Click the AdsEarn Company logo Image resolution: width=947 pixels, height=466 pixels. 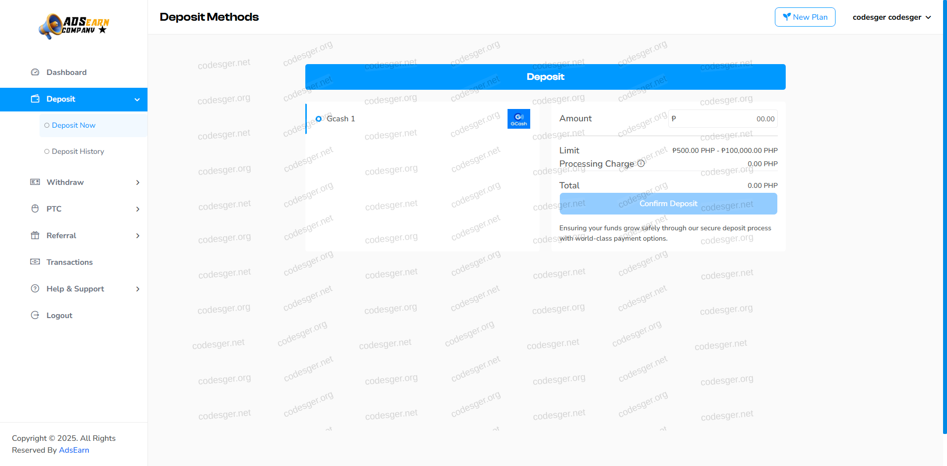pyautogui.click(x=74, y=26)
